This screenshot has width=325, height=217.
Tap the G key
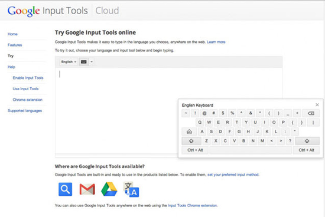tap(239, 131)
